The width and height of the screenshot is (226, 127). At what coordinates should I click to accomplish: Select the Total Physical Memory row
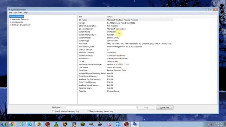pos(126,76)
